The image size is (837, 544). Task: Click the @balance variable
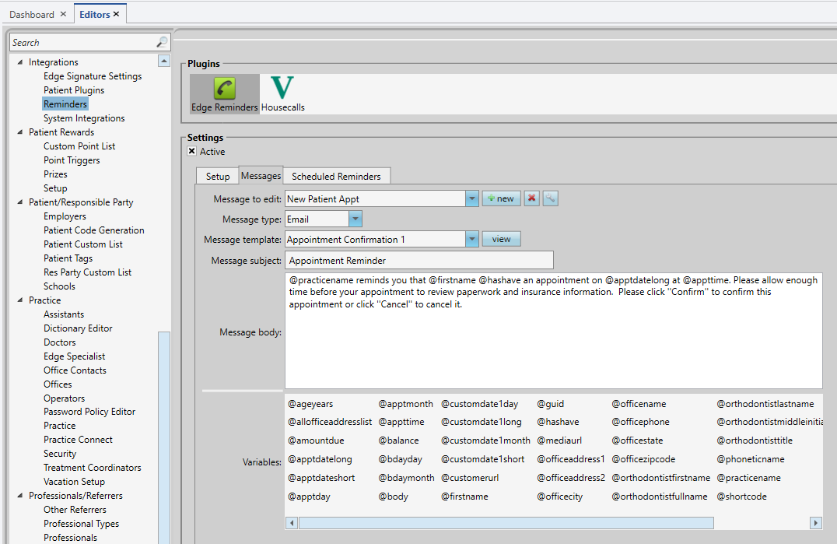point(399,440)
